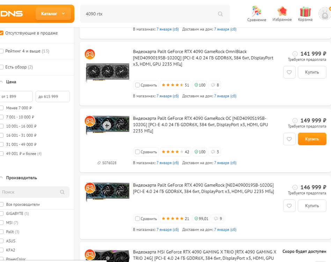Click store date link for OmniBlack card

tap(168, 96)
